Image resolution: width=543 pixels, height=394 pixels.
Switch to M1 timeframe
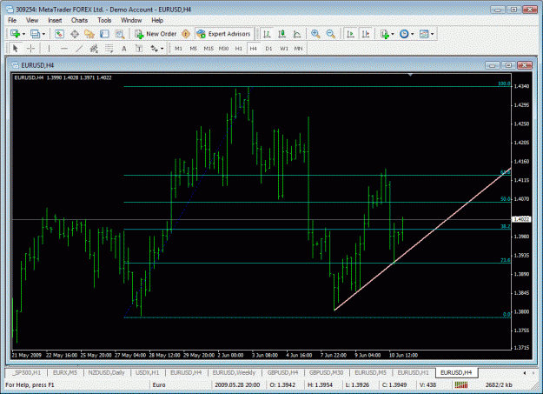pyautogui.click(x=178, y=49)
